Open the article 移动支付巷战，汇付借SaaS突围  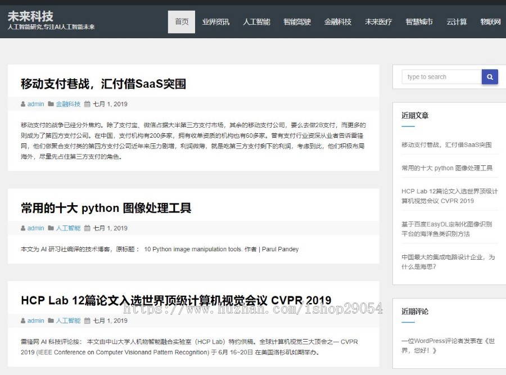105,83
